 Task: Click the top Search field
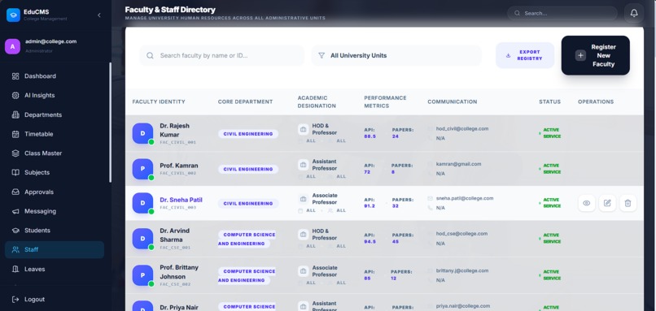[562, 13]
